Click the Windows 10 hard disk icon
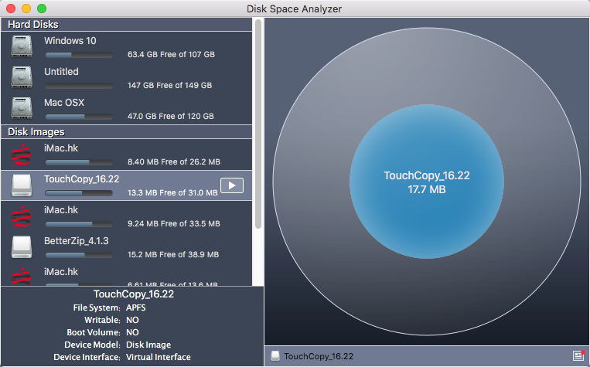 click(x=22, y=46)
